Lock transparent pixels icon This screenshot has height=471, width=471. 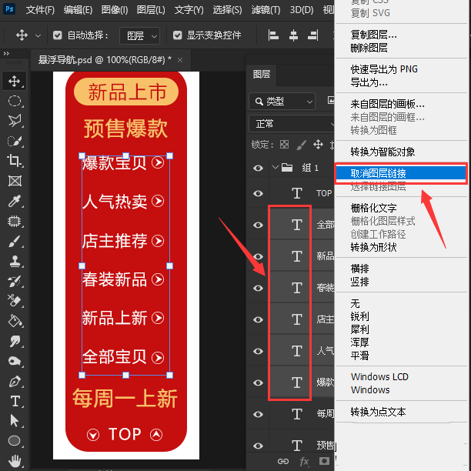coord(284,145)
